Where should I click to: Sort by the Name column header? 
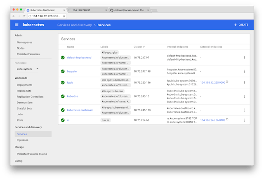point(71,47)
